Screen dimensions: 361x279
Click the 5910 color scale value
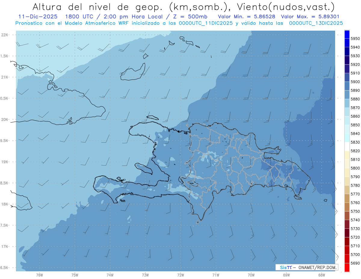pos(355,73)
